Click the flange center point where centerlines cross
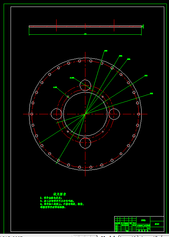 coord(85,114)
